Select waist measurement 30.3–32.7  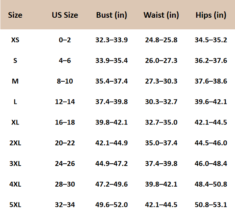click(161, 102)
